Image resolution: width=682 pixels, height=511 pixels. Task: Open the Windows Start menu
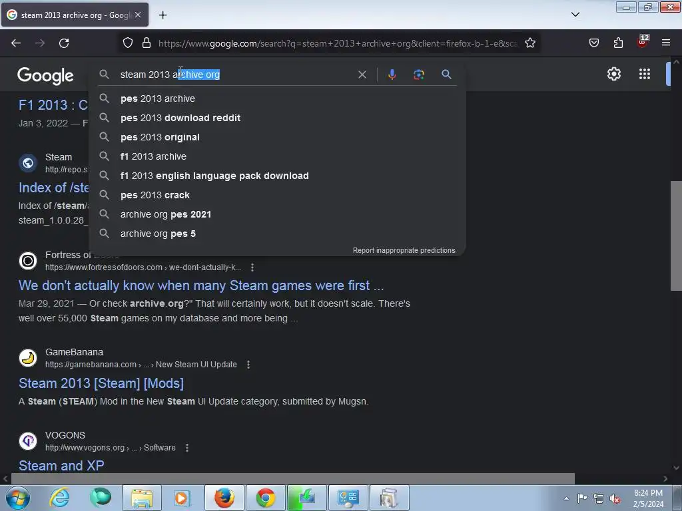[x=18, y=498]
